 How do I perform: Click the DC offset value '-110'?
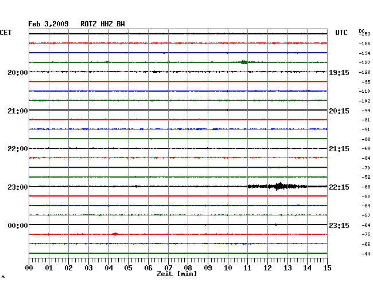click(364, 91)
